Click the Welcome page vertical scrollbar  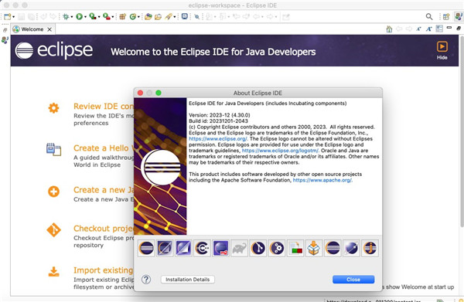(462, 131)
